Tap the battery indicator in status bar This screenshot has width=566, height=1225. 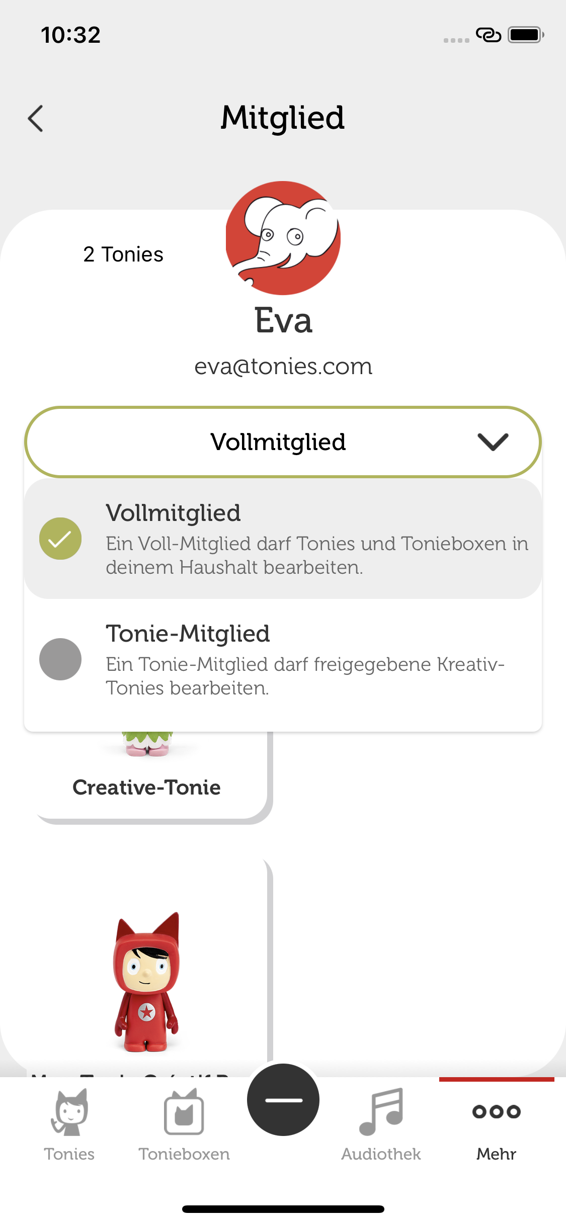[x=526, y=35]
